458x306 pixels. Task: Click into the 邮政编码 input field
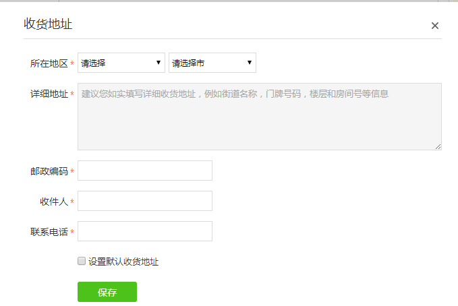145,171
